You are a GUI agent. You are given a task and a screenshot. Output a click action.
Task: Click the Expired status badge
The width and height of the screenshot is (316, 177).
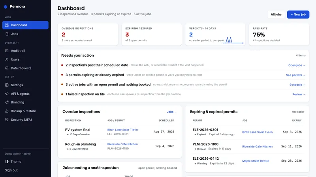point(200,135)
